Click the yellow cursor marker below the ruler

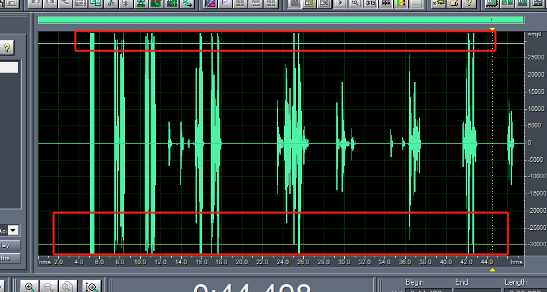492,270
